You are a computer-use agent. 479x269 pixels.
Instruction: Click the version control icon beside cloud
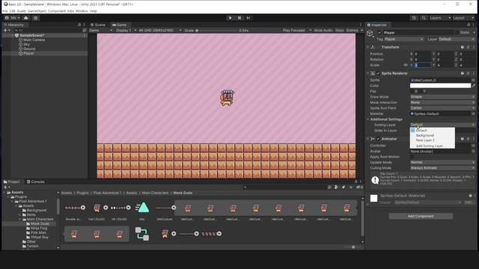35,18
